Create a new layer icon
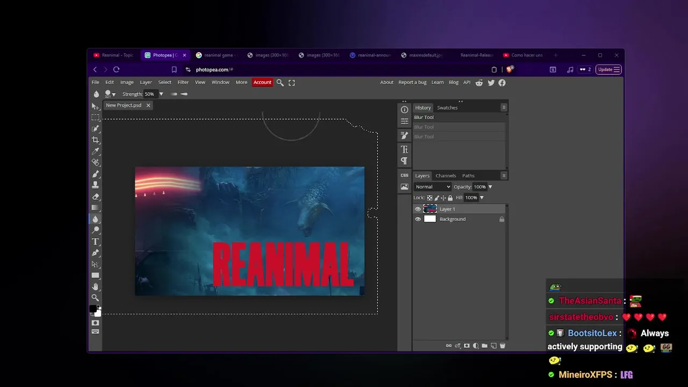This screenshot has width=688, height=387. tap(493, 346)
